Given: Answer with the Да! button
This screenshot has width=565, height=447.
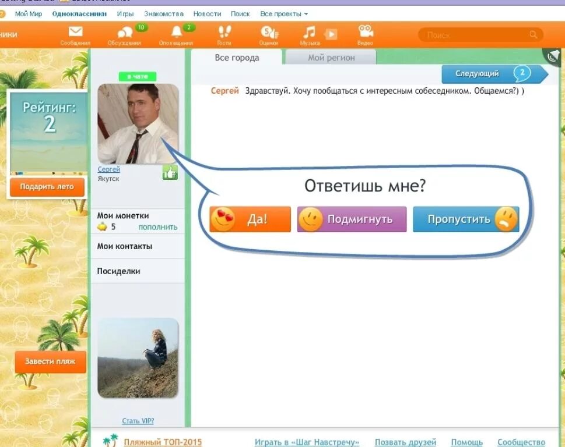Looking at the screenshot, I should tap(250, 219).
